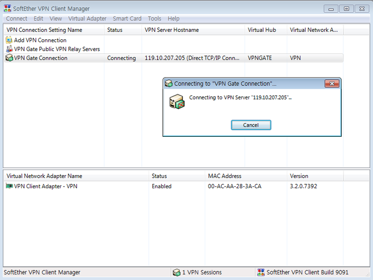This screenshot has height=280, width=373.
Task: Open the Tools menu
Action: coord(154,19)
